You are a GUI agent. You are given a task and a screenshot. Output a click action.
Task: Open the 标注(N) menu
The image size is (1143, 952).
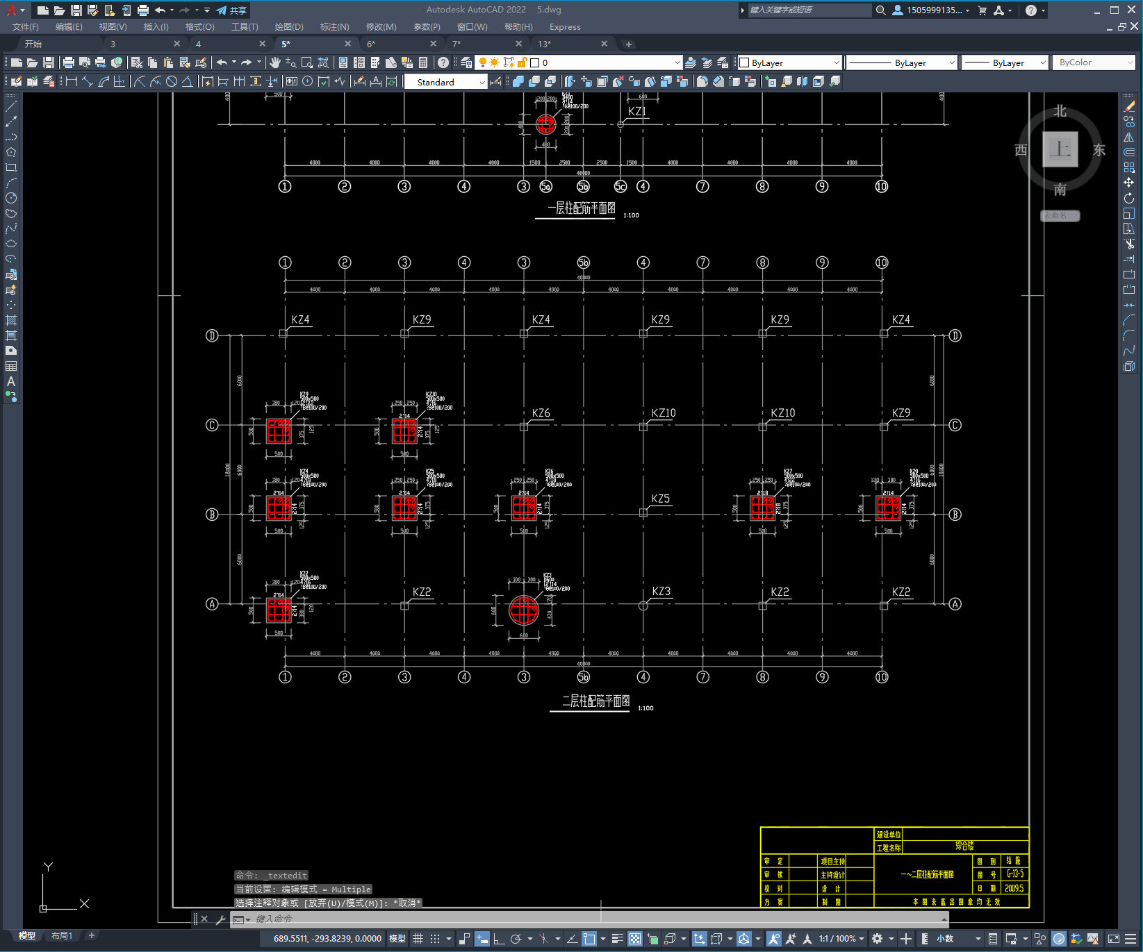click(x=334, y=27)
